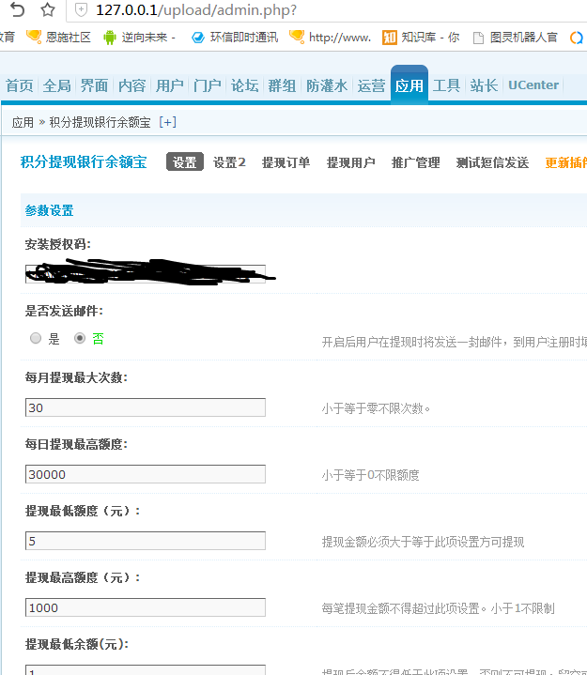Click the hint text 小于等于零不限次数
This screenshot has height=675, width=587.
[x=376, y=408]
